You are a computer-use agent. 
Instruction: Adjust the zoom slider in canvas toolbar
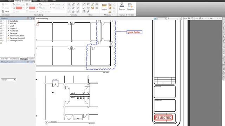(x=173, y=19)
